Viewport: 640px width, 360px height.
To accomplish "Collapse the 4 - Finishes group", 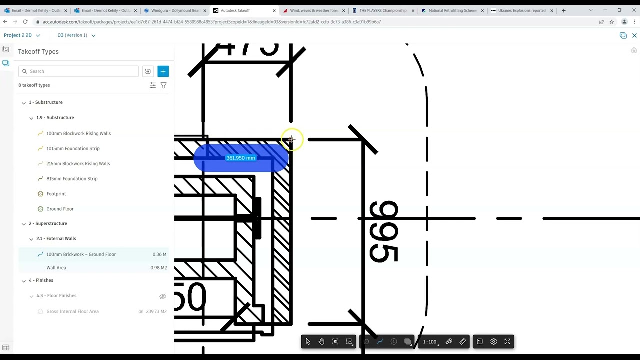I will (x=23, y=280).
